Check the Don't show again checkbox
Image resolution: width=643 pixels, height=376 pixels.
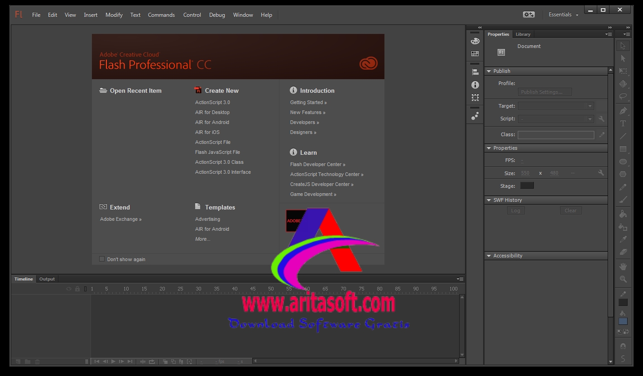(102, 259)
